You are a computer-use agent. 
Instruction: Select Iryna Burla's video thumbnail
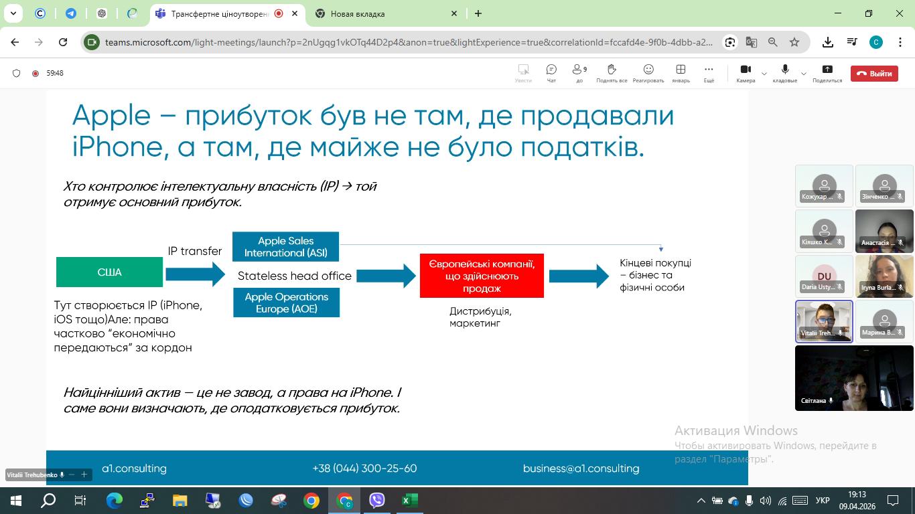(x=884, y=276)
